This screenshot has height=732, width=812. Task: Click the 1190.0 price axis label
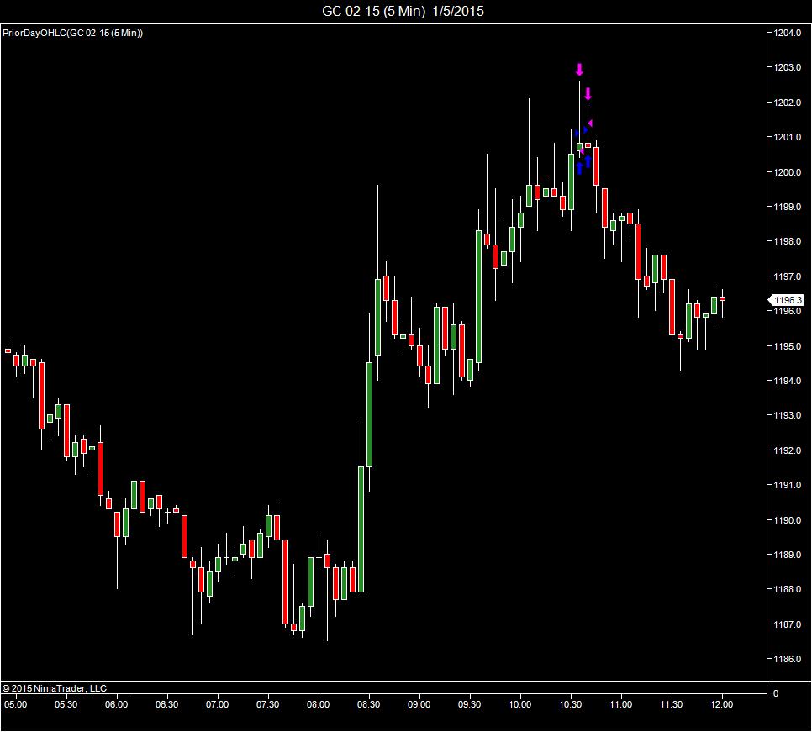click(x=787, y=519)
